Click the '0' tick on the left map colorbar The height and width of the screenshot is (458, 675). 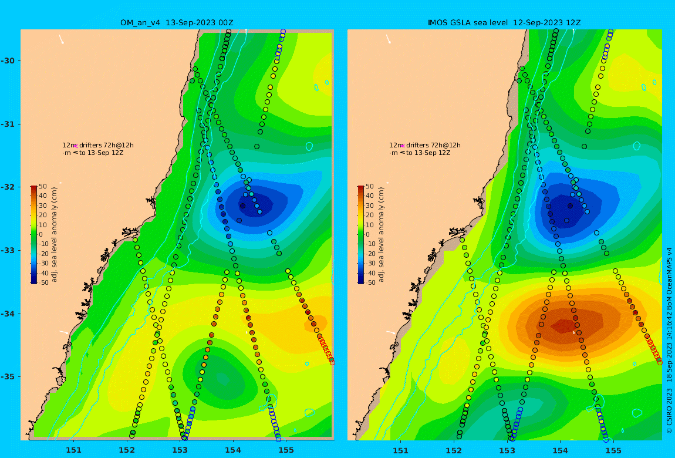click(x=41, y=235)
